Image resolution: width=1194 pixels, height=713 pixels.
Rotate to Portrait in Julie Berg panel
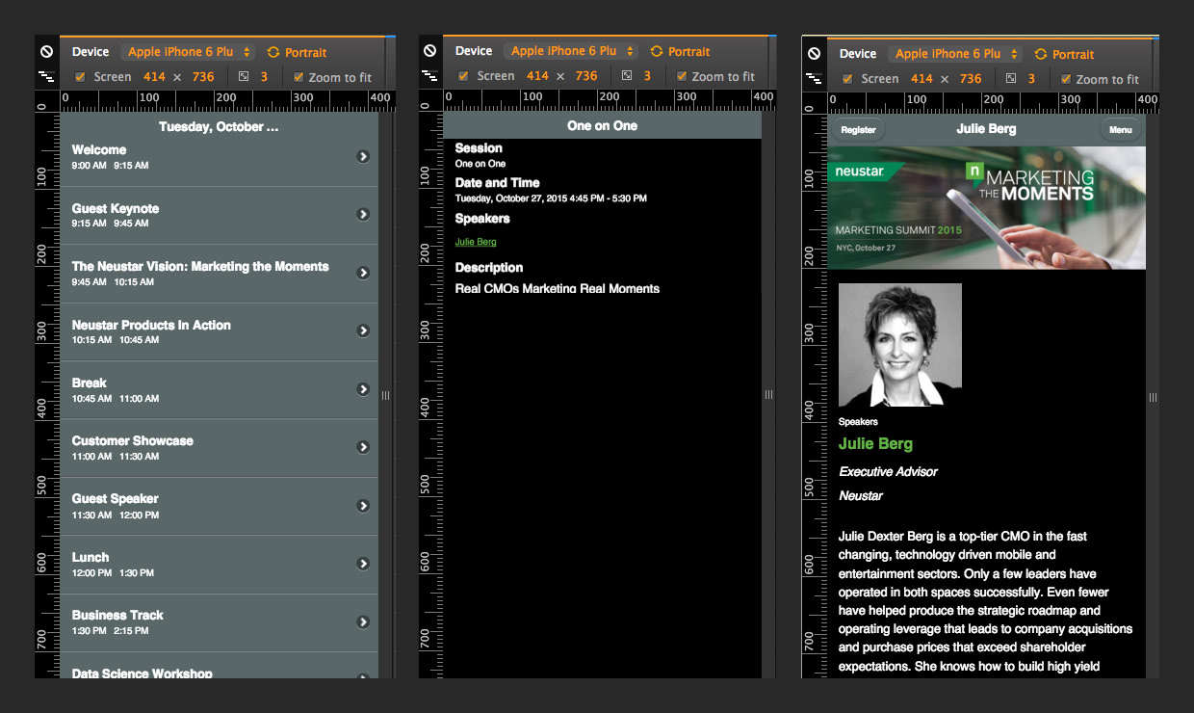point(1064,54)
